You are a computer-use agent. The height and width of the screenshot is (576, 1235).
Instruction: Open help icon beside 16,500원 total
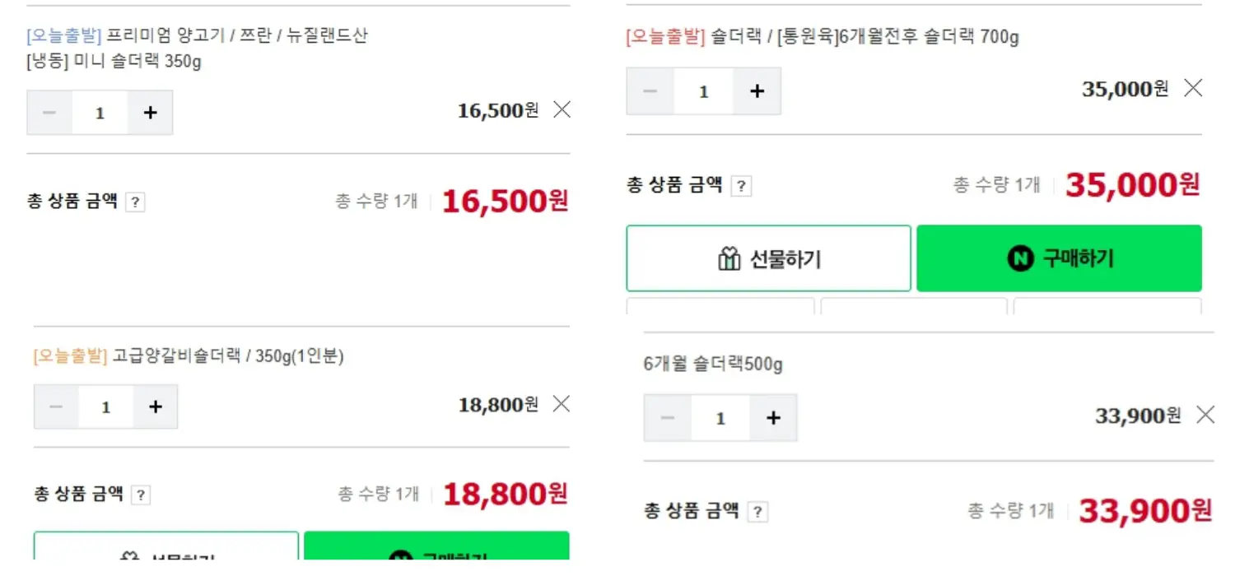click(x=135, y=202)
